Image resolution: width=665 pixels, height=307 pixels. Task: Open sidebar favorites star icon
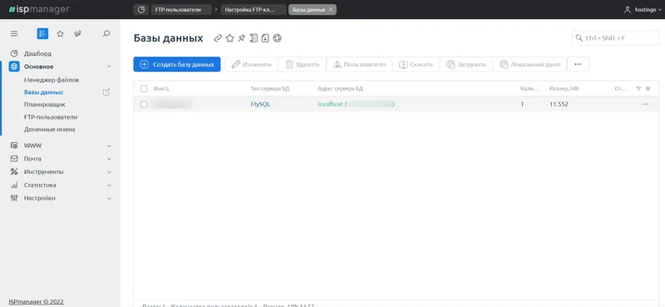(x=60, y=33)
